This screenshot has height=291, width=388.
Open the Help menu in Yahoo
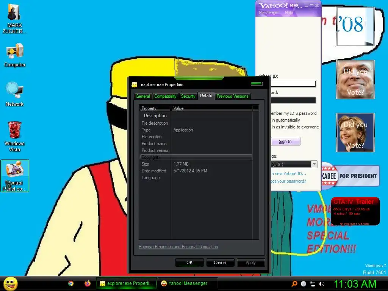click(289, 13)
